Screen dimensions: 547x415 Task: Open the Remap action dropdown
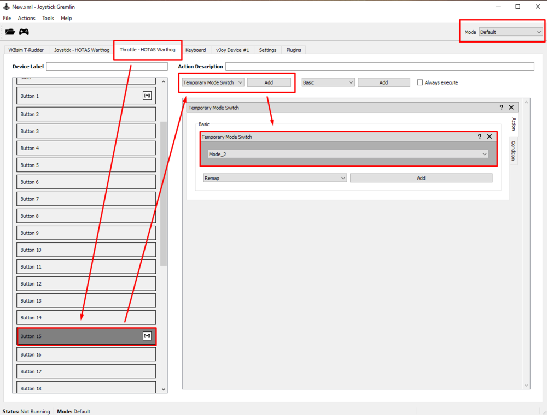click(x=275, y=178)
